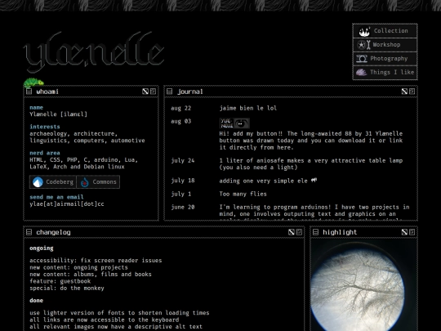Screen dimensions: 441x331
Task: Click the journal entry 'jaime bien le lol'
Action: click(x=248, y=108)
